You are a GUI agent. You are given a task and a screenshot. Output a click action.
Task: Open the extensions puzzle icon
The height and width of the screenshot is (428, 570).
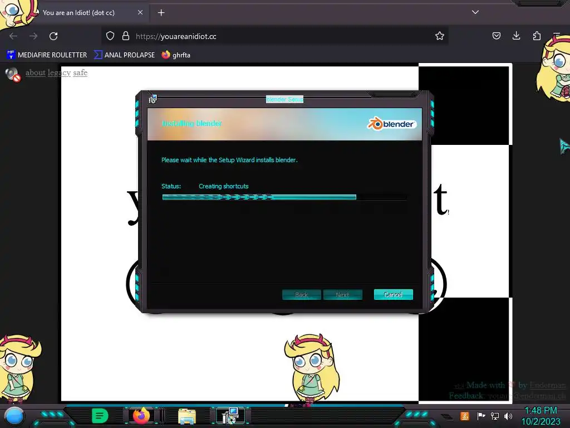pos(537,36)
